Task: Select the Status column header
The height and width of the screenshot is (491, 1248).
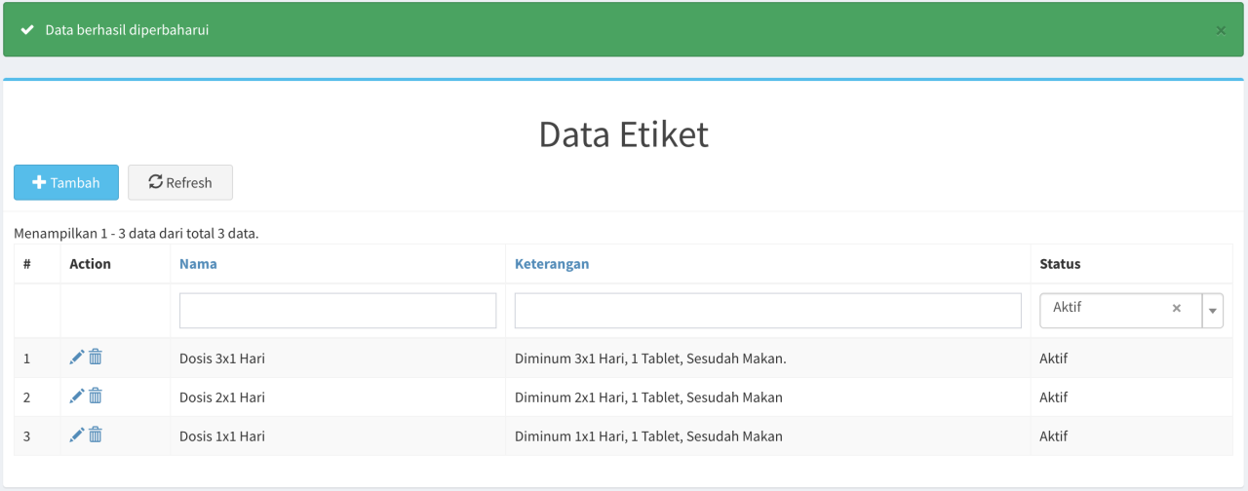Action: tap(1060, 264)
